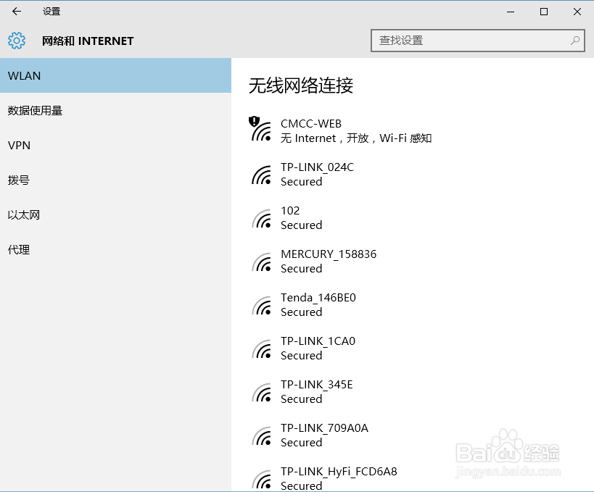
Task: Click the Wi-Fi icon beside MERCURY_158836
Action: click(260, 261)
